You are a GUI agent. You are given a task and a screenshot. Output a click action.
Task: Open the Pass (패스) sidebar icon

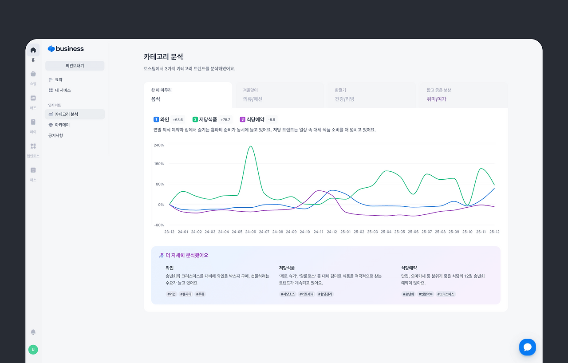(x=33, y=170)
